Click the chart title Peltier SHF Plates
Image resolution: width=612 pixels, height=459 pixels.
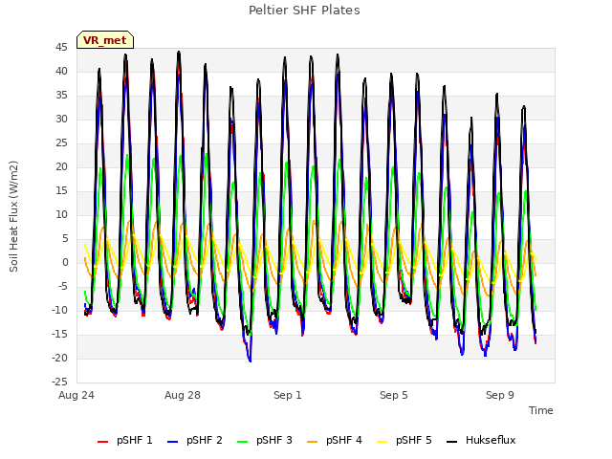tap(304, 11)
